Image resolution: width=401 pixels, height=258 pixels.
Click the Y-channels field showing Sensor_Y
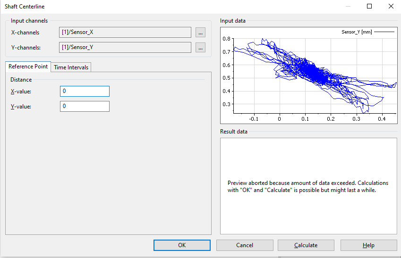(x=125, y=48)
